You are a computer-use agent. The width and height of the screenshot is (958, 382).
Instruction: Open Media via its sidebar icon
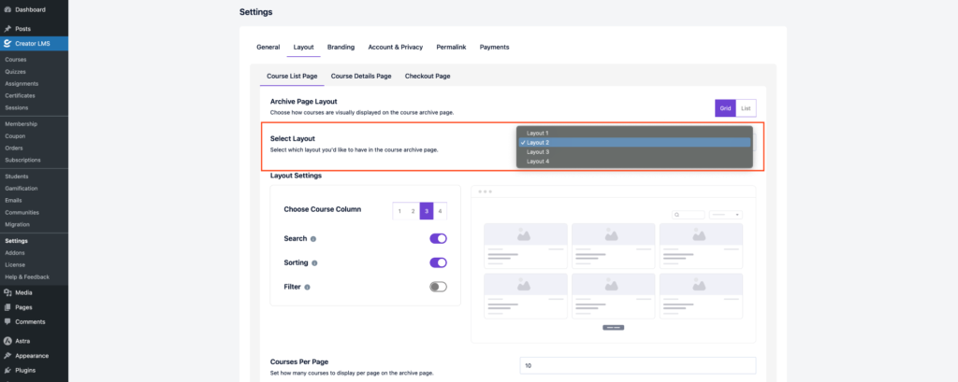[7, 292]
